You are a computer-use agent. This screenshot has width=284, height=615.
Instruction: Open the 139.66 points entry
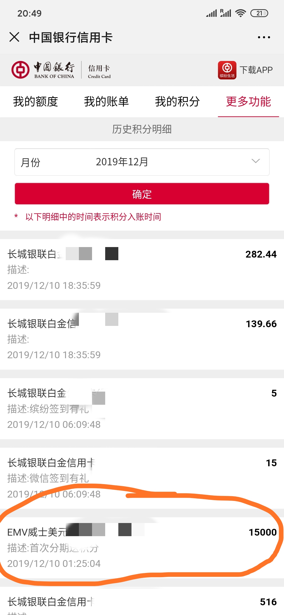(142, 339)
